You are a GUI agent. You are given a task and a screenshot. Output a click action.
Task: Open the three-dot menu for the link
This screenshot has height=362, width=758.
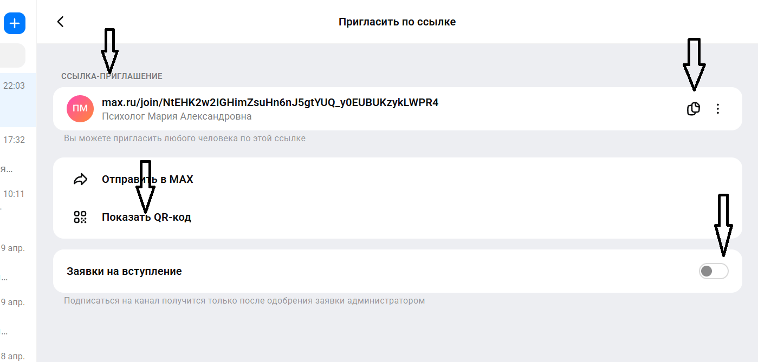[x=718, y=109]
